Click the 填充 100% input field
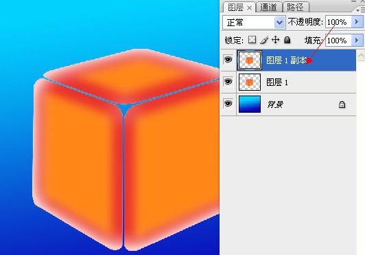This screenshot has width=365, height=255. (x=338, y=41)
